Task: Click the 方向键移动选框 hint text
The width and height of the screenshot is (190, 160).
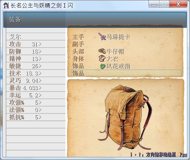Action: pos(161,155)
